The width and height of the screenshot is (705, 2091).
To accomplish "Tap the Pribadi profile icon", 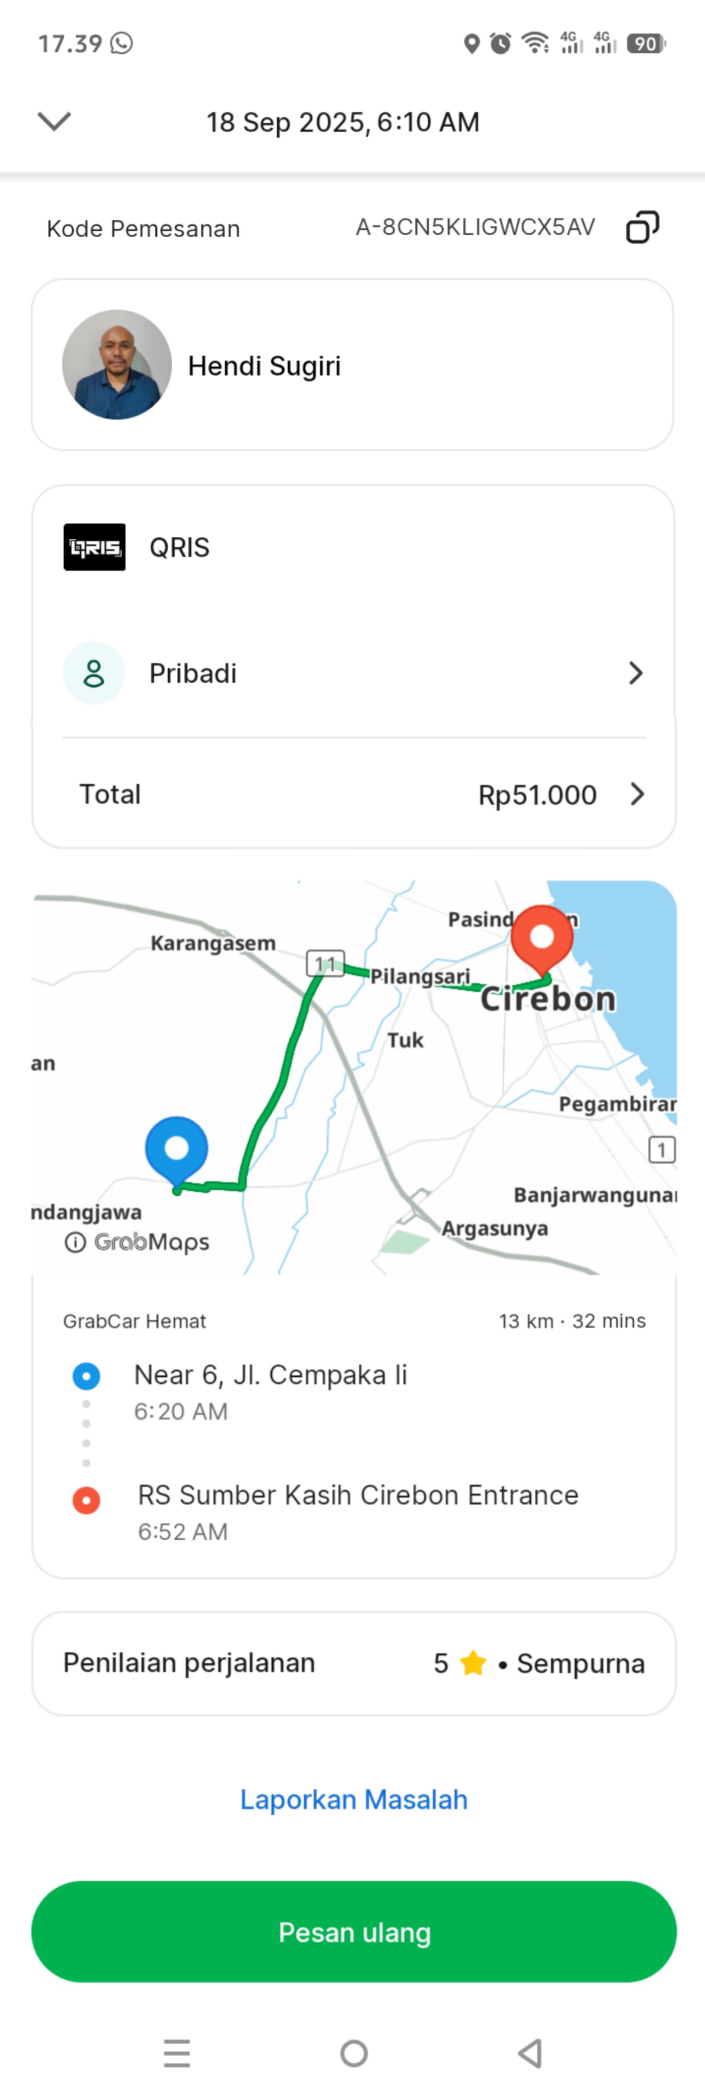I will 94,673.
